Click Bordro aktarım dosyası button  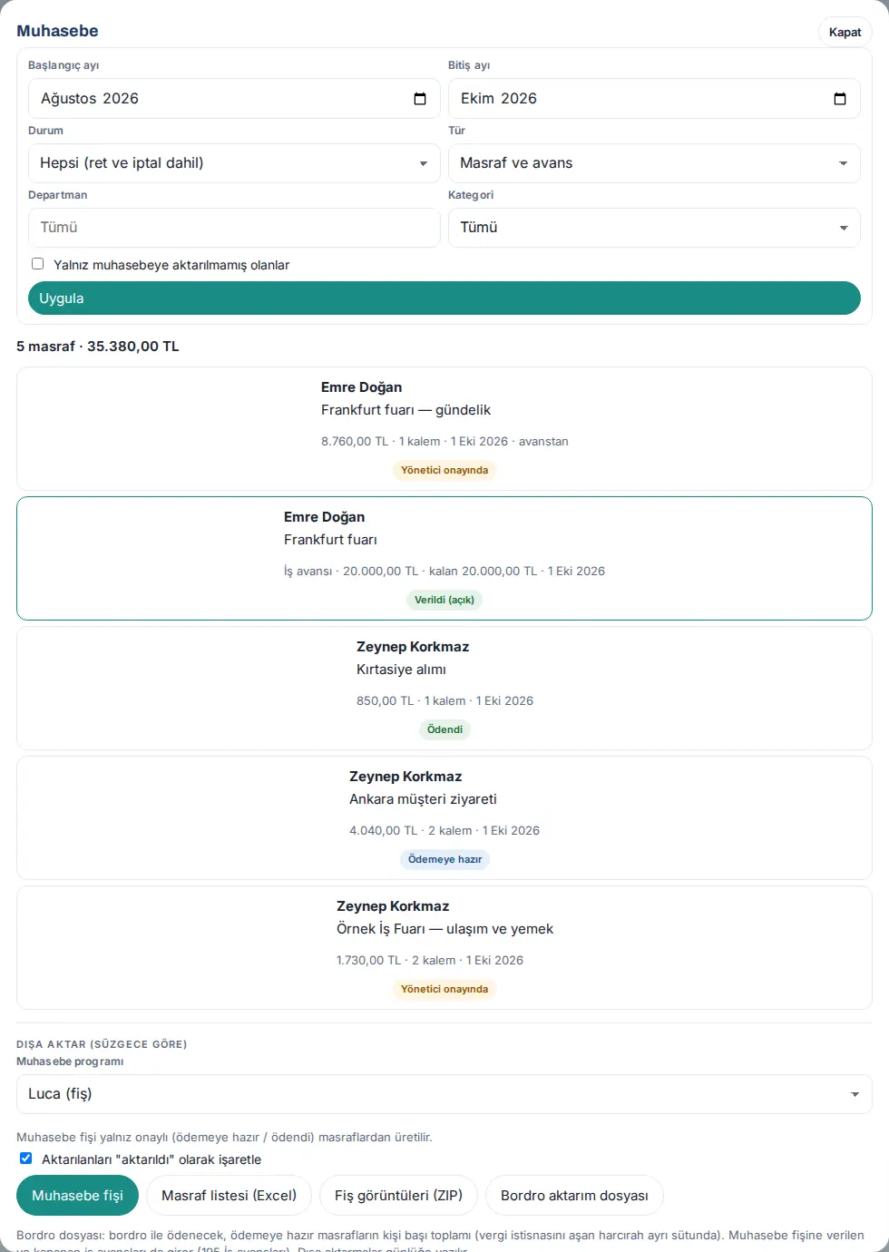coord(574,1196)
